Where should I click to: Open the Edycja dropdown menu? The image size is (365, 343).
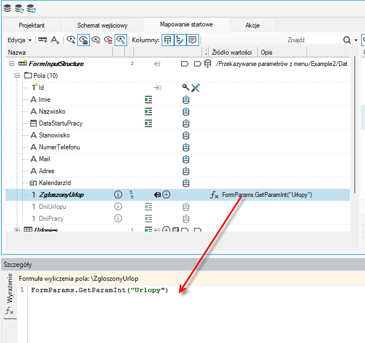[19, 40]
